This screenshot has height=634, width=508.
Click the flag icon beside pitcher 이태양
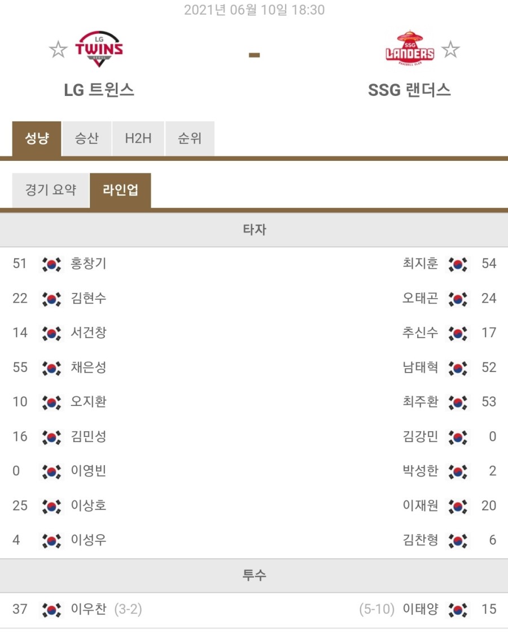click(x=458, y=610)
